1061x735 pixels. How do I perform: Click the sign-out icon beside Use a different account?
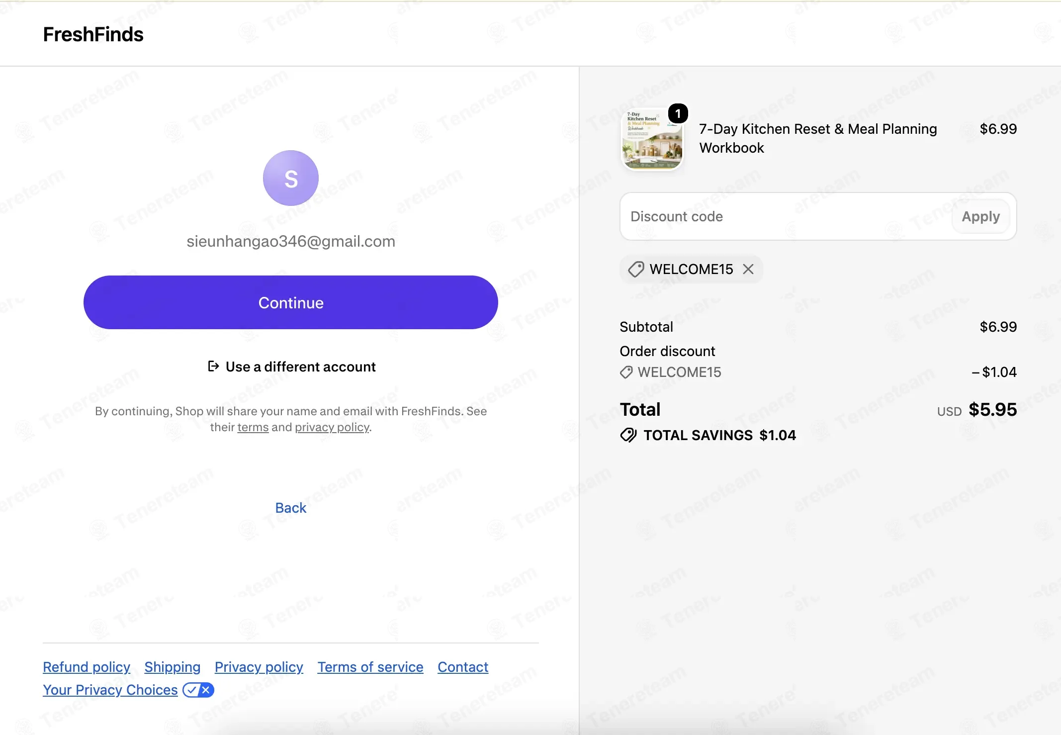(x=213, y=367)
